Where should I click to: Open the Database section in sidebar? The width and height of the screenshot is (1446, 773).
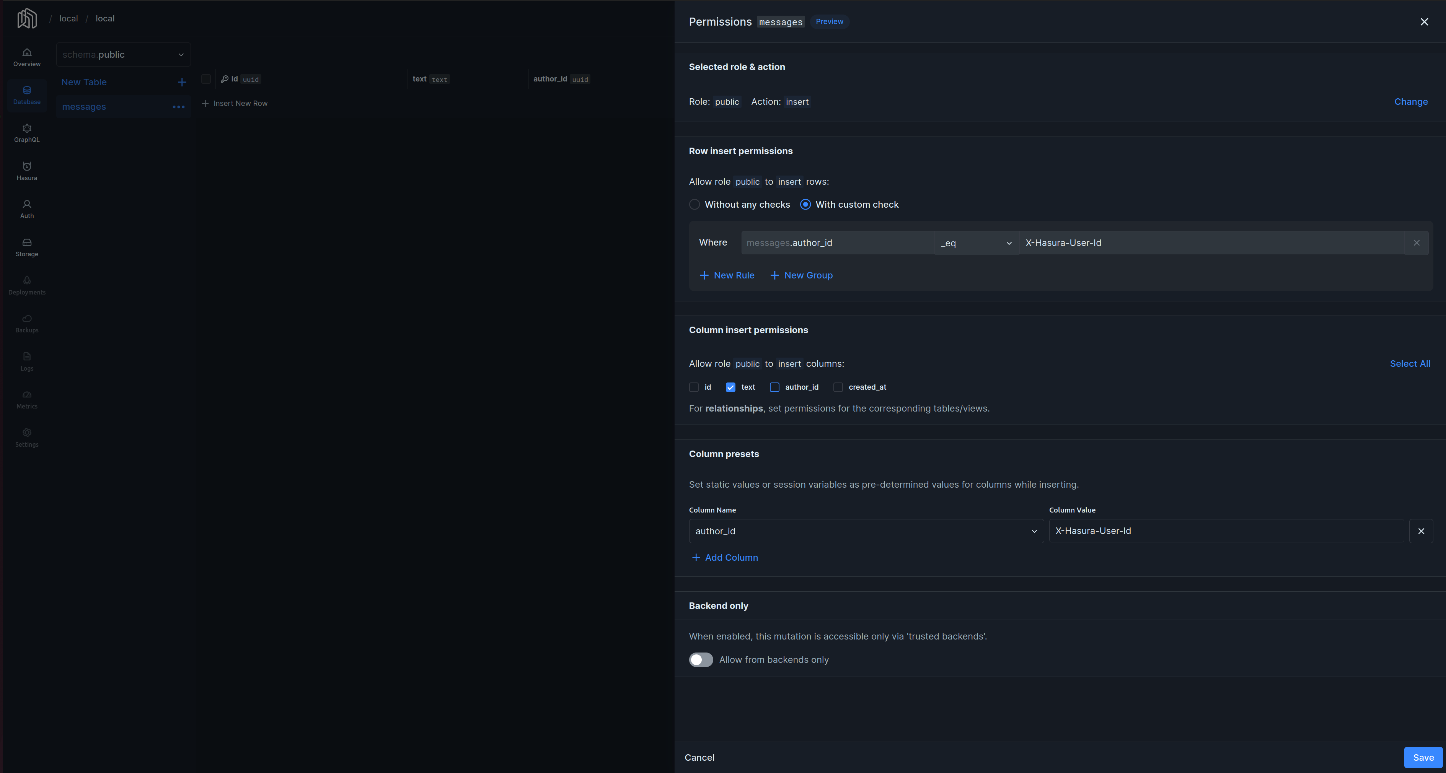click(26, 95)
